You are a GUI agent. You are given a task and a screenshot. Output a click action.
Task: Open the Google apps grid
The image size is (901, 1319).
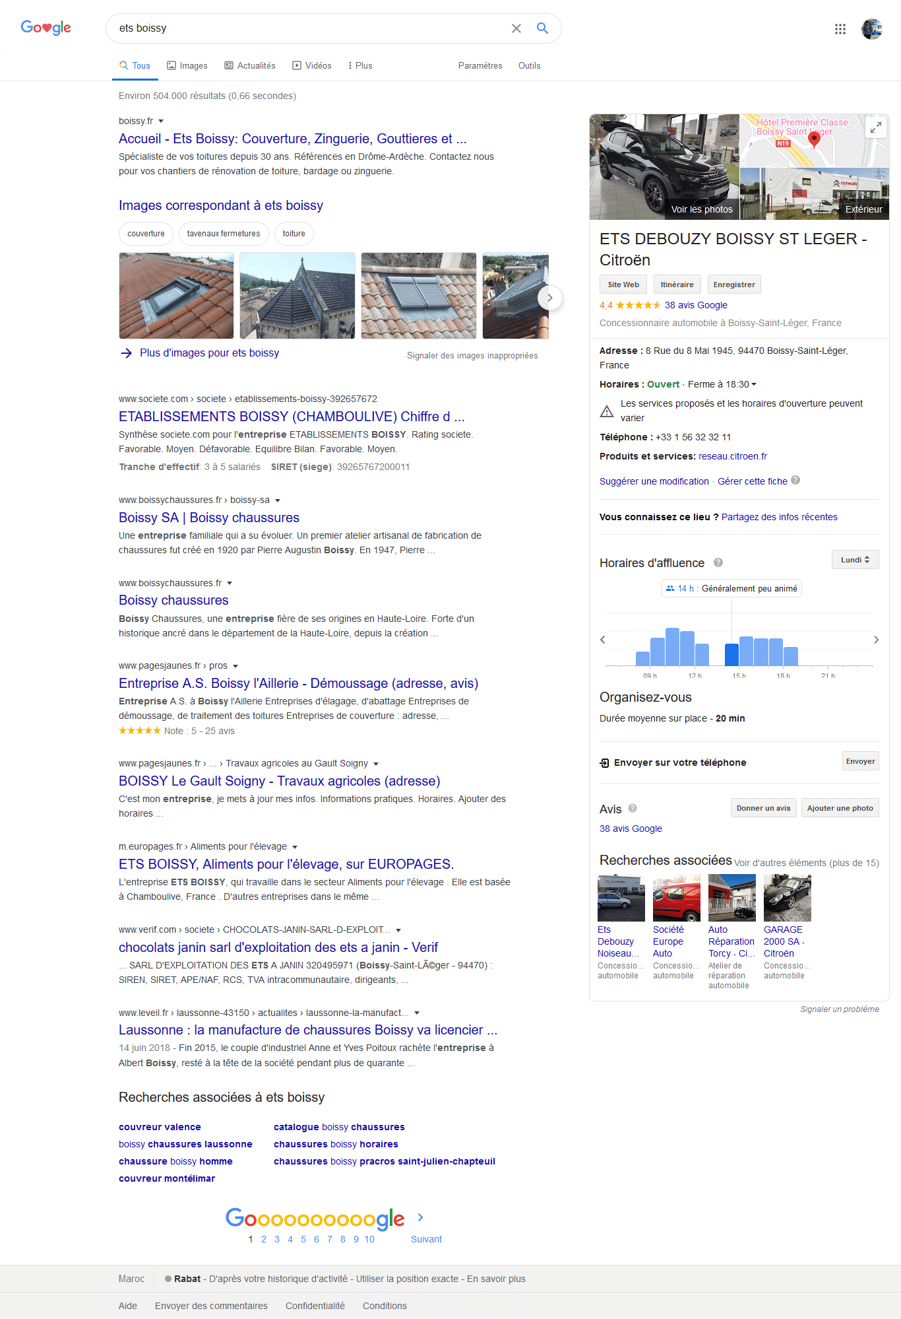tap(840, 29)
